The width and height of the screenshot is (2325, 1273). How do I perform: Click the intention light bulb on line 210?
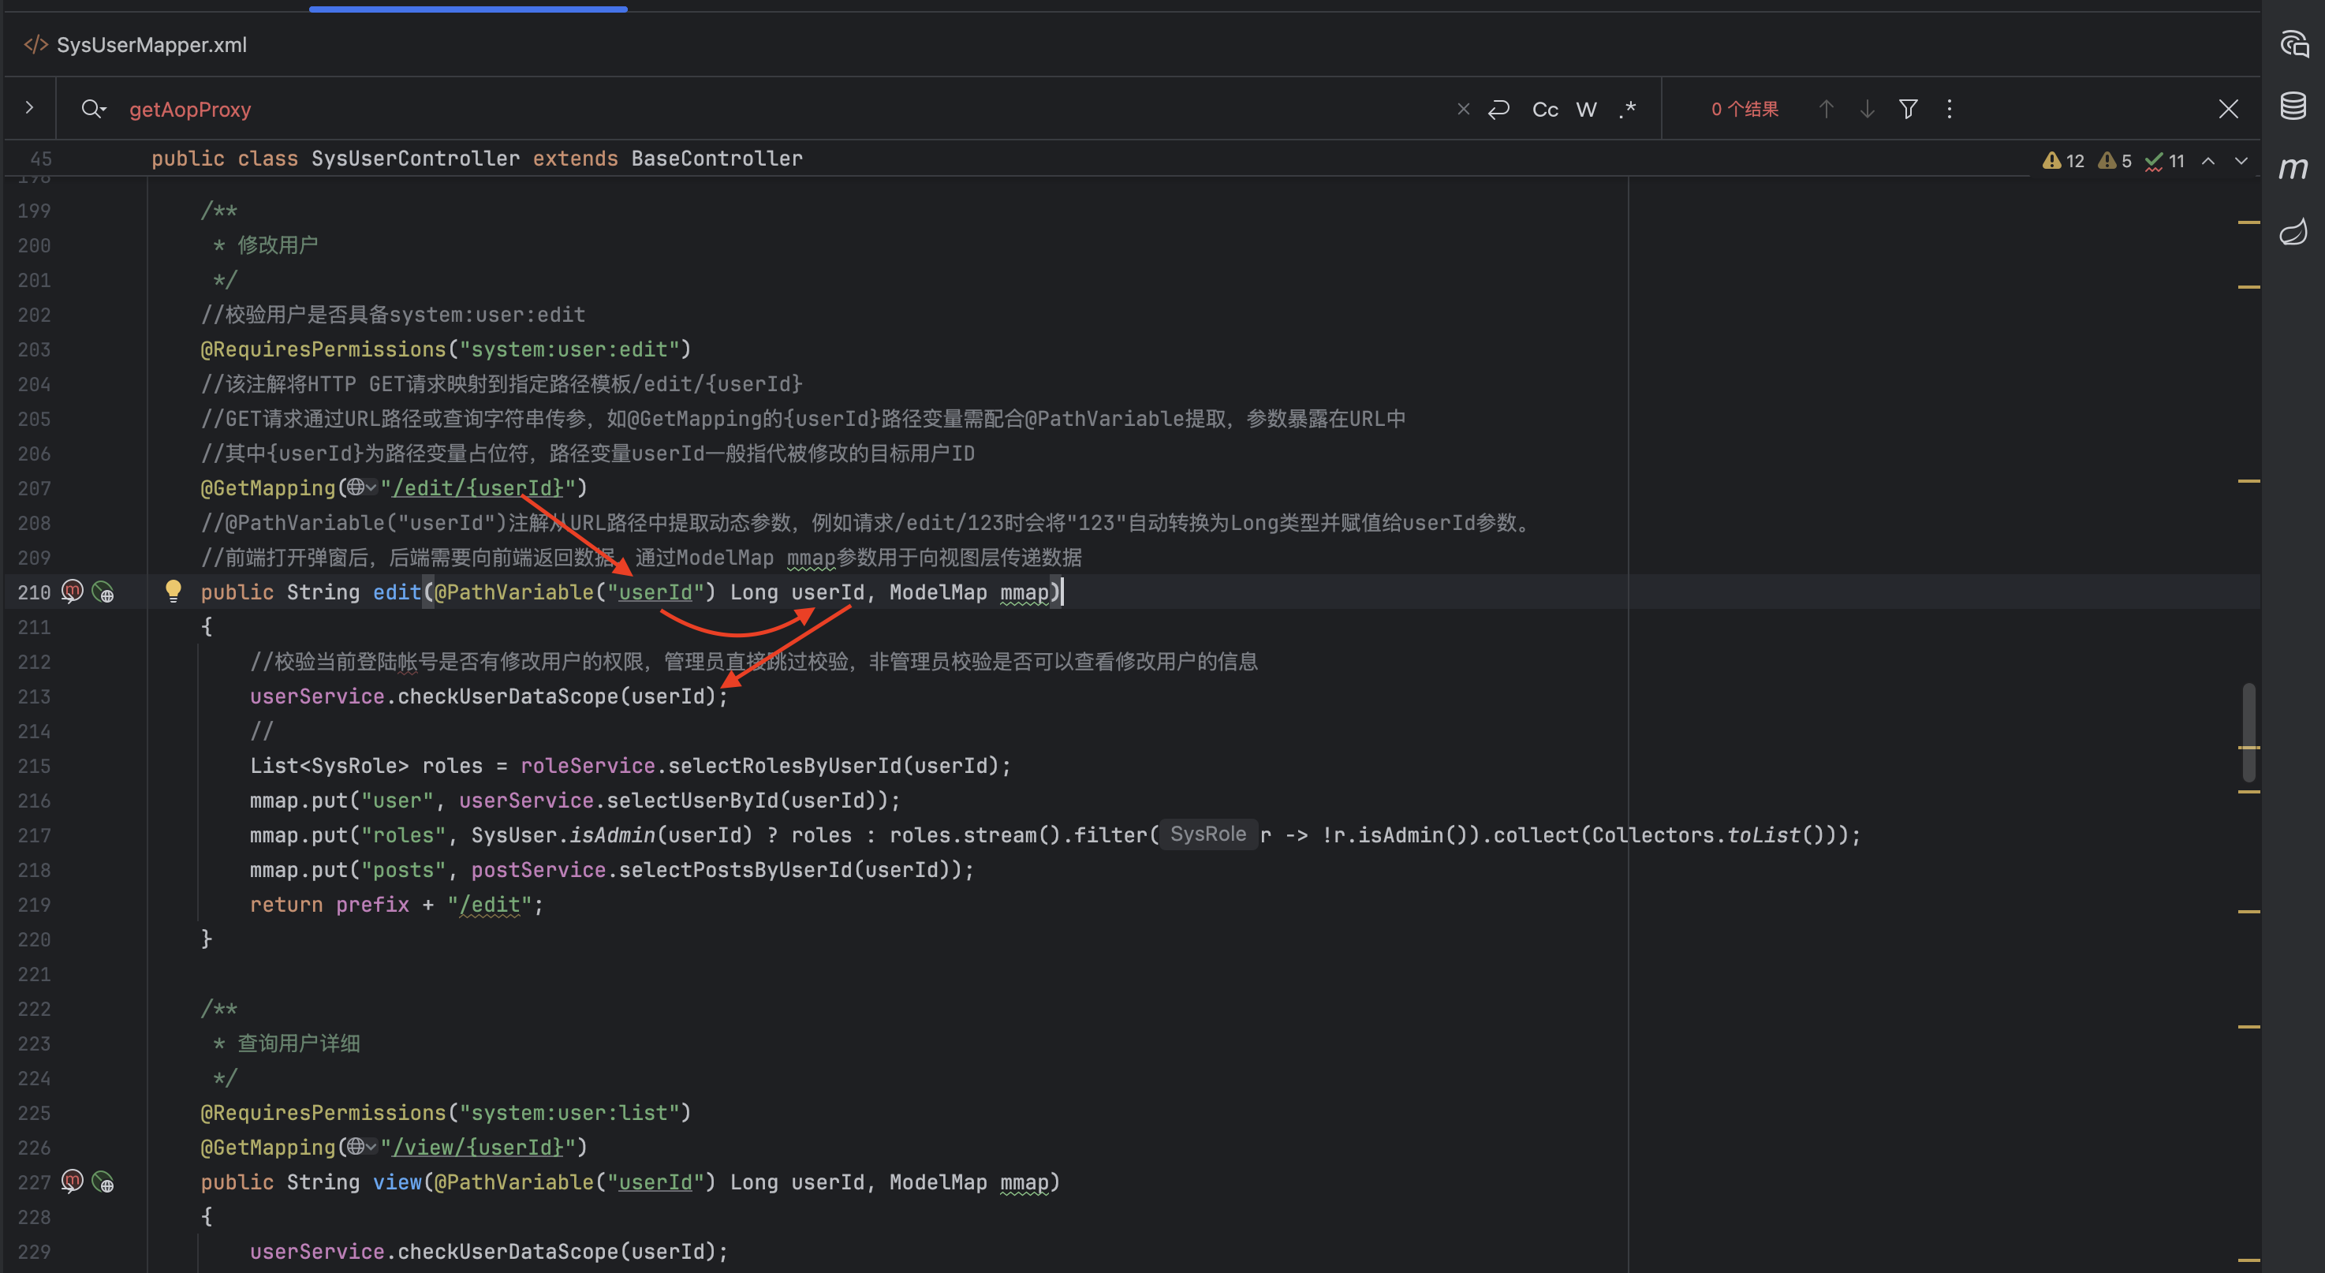click(174, 592)
